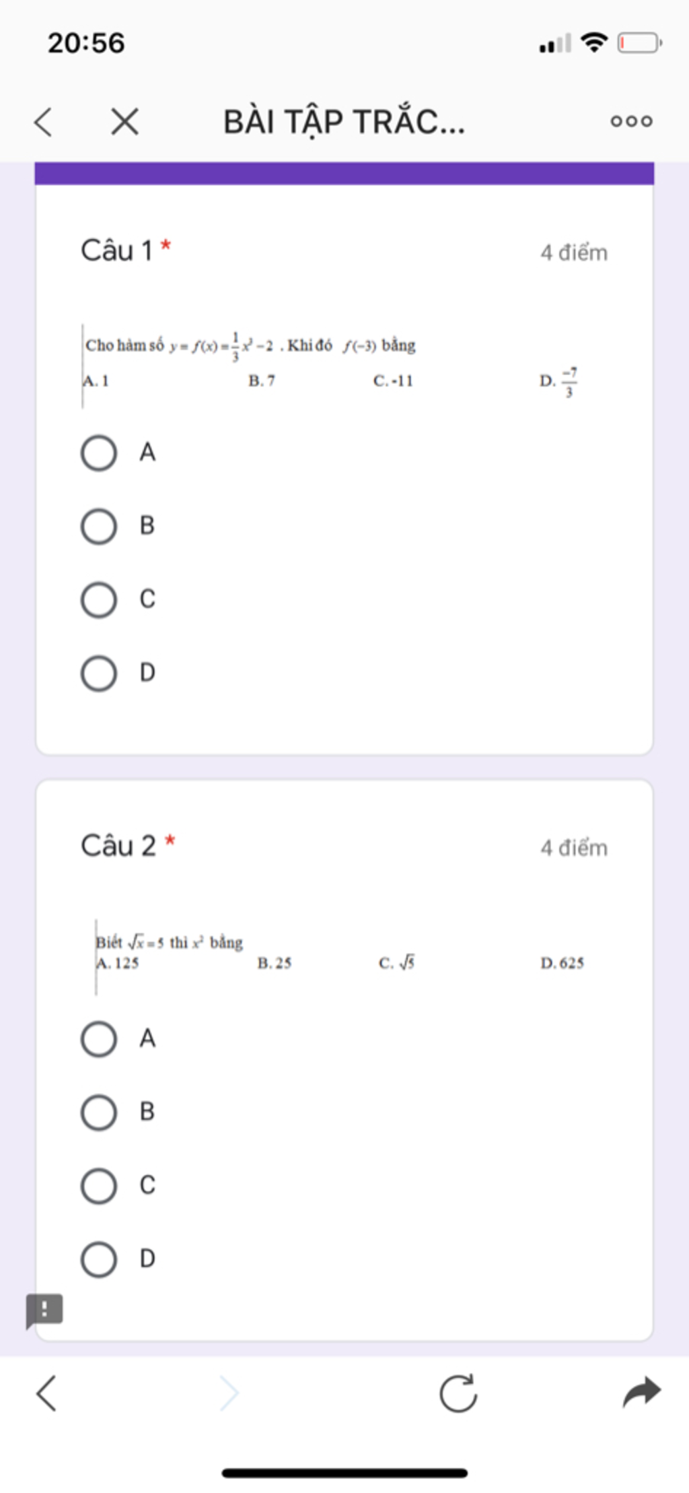Go back using bottom toolbar left arrow
This screenshot has width=689, height=1493.
[x=46, y=1393]
